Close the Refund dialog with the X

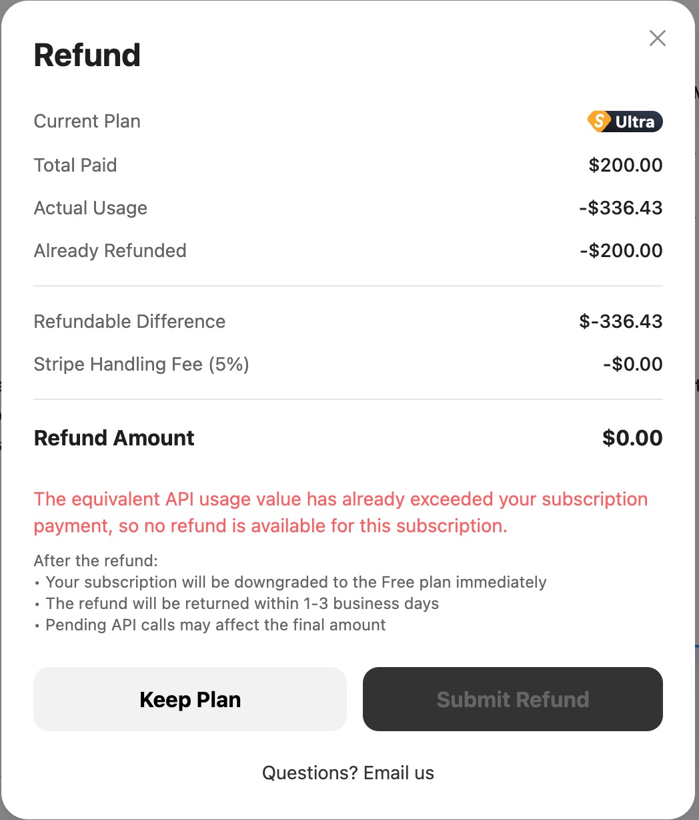tap(658, 38)
